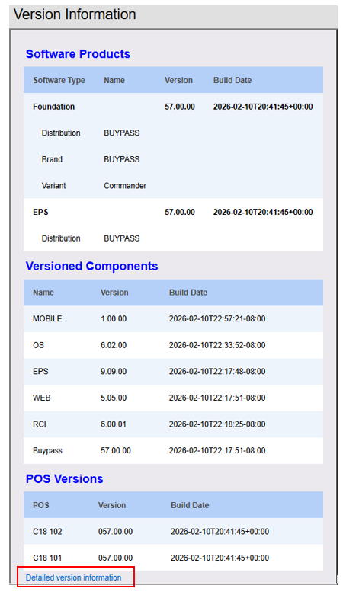
Task: Select the Buypass component row
Action: point(173,450)
